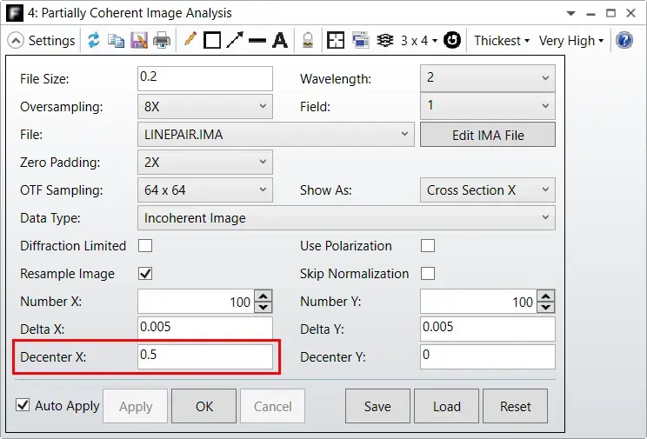Click the Edit IMA File button
The height and width of the screenshot is (439, 647).
coord(488,135)
